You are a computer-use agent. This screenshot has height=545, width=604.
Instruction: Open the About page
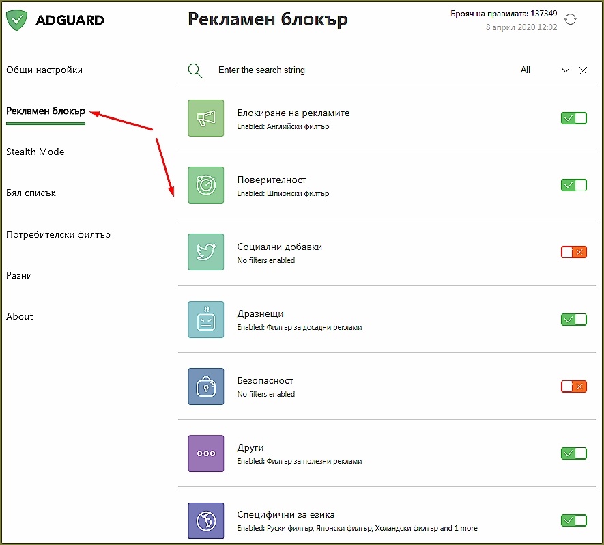[x=20, y=316]
